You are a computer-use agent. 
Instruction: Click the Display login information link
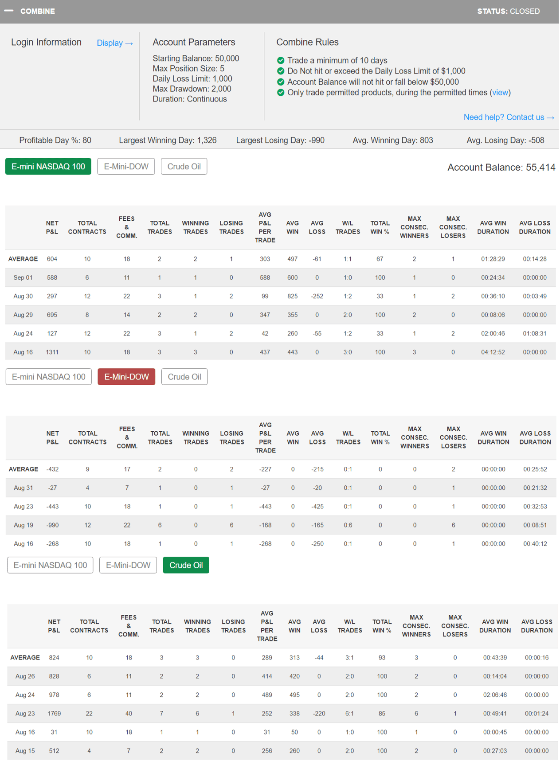pos(115,43)
